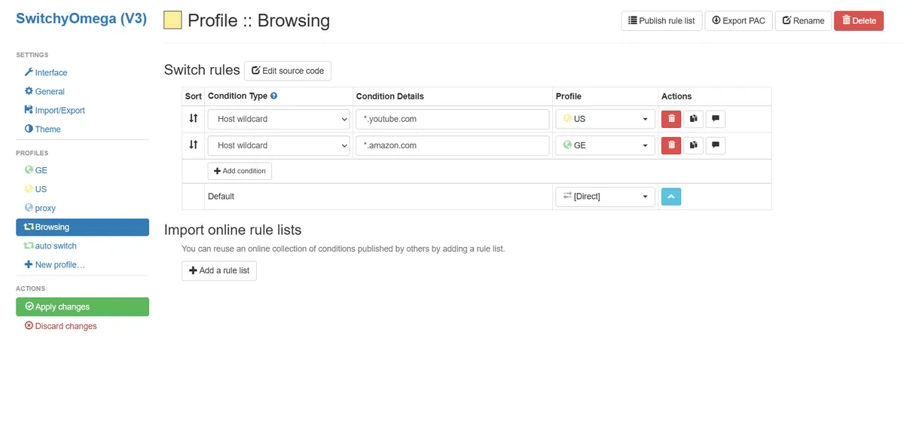The image size is (904, 424).
Task: Open the GE profile dropdown for amazon.com rule
Action: click(605, 145)
